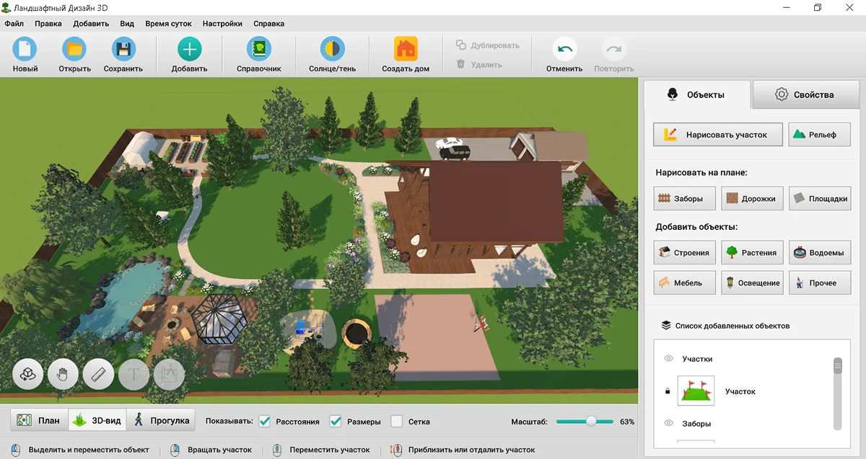This screenshot has width=866, height=459.
Task: Hide the Участки group with eye icon
Action: tap(668, 358)
